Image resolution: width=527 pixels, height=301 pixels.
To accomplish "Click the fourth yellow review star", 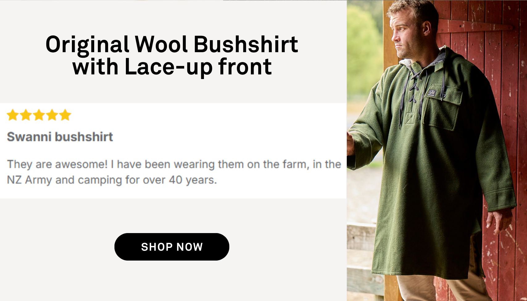I will tap(52, 115).
